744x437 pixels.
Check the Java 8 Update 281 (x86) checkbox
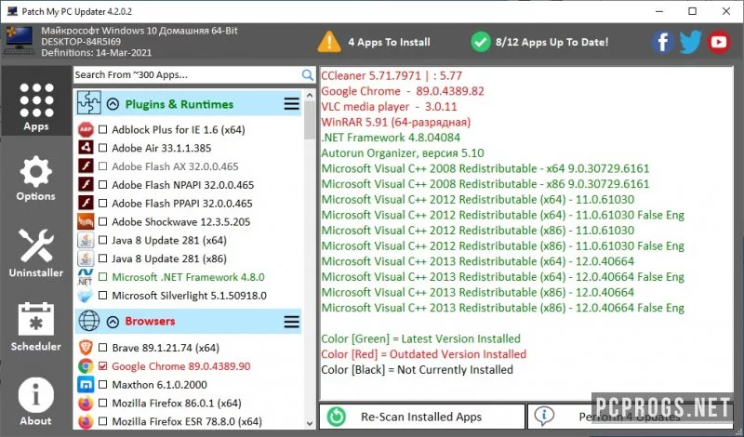[x=102, y=258]
